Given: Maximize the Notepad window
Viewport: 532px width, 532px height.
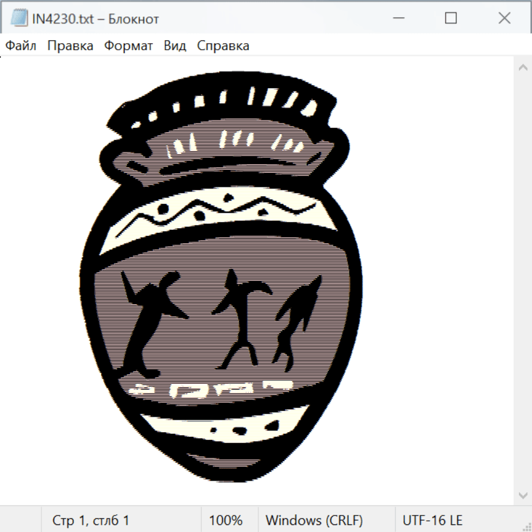Looking at the screenshot, I should pos(450,18).
